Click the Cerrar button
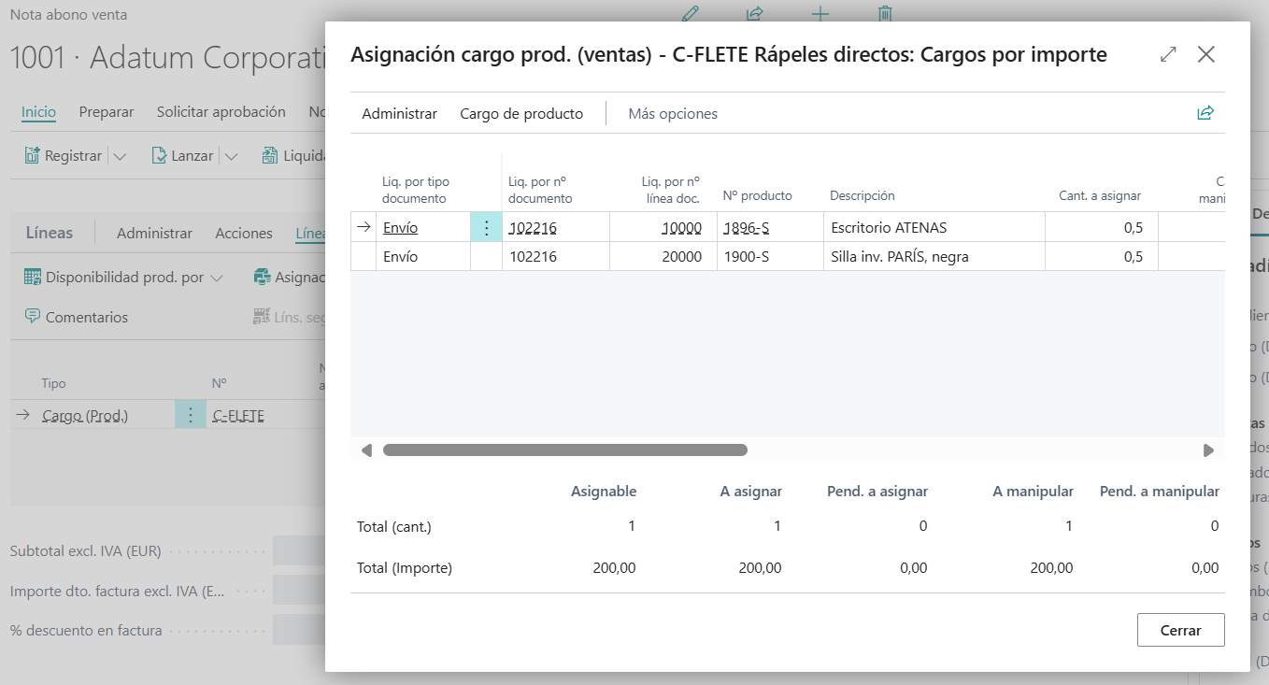The width and height of the screenshot is (1269, 685). pos(1180,630)
